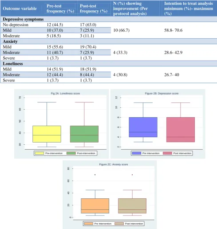The width and height of the screenshot is (217, 229).
Task: Click the 'Pre-test frequency (%)' header
Action: [x=60, y=8]
